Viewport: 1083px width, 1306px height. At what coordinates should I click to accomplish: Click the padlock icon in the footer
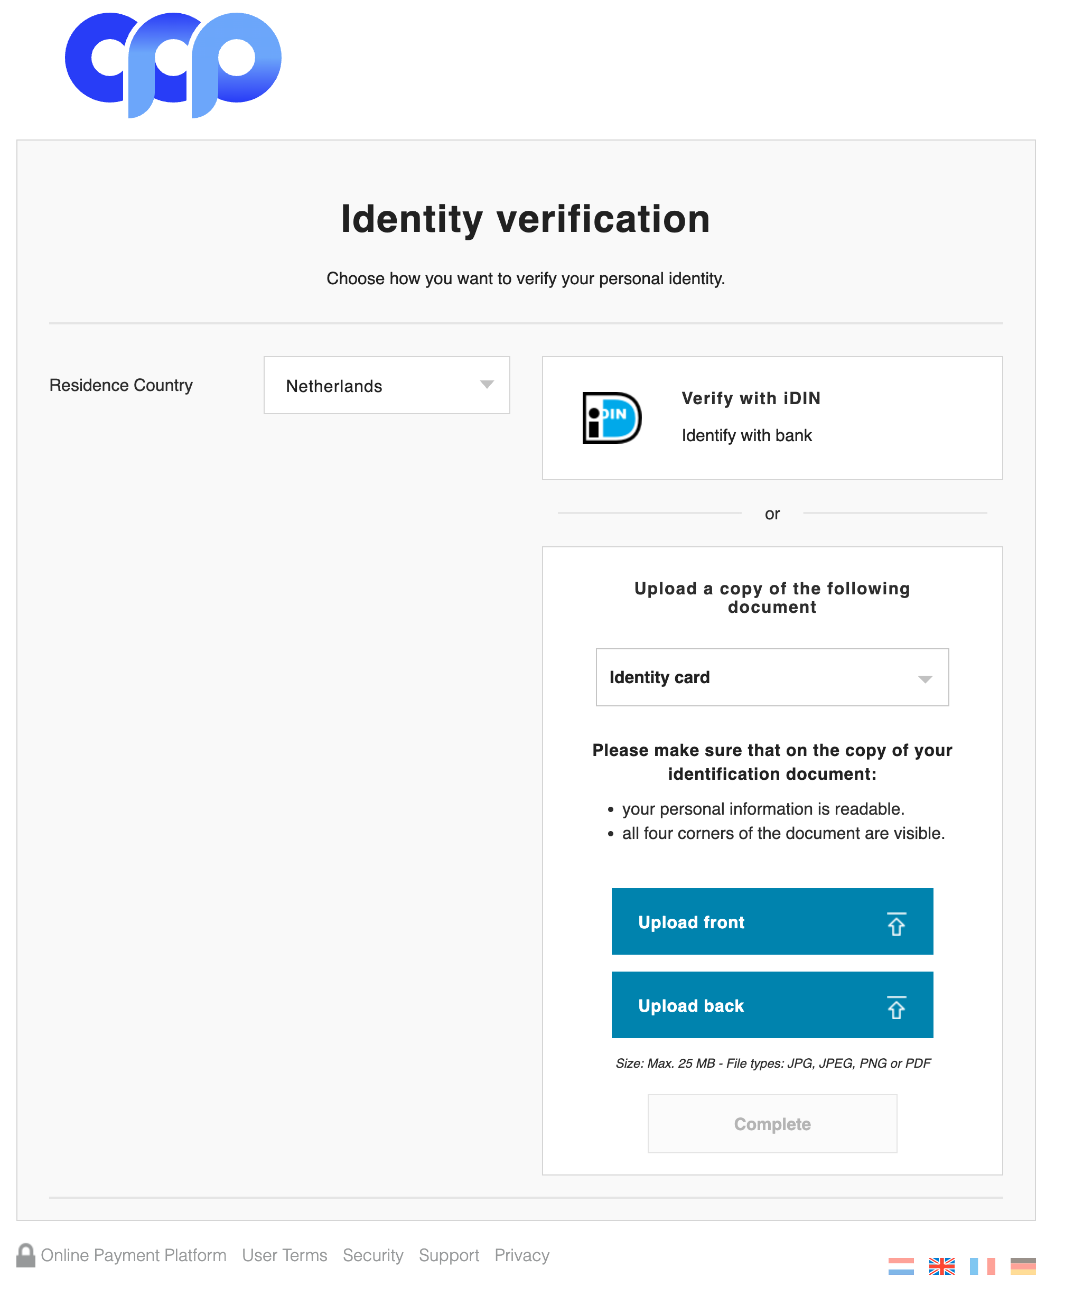(25, 1255)
